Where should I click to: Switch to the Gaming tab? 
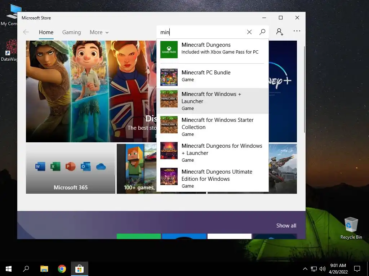72,32
